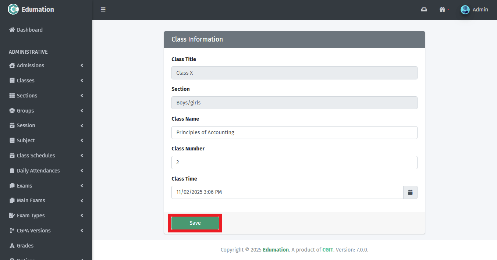This screenshot has width=497, height=260.
Task: Open the Grades menu item
Action: tap(46, 246)
